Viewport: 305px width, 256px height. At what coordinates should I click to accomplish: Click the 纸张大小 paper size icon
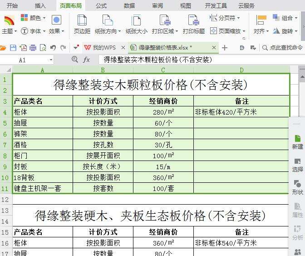tap(136, 20)
